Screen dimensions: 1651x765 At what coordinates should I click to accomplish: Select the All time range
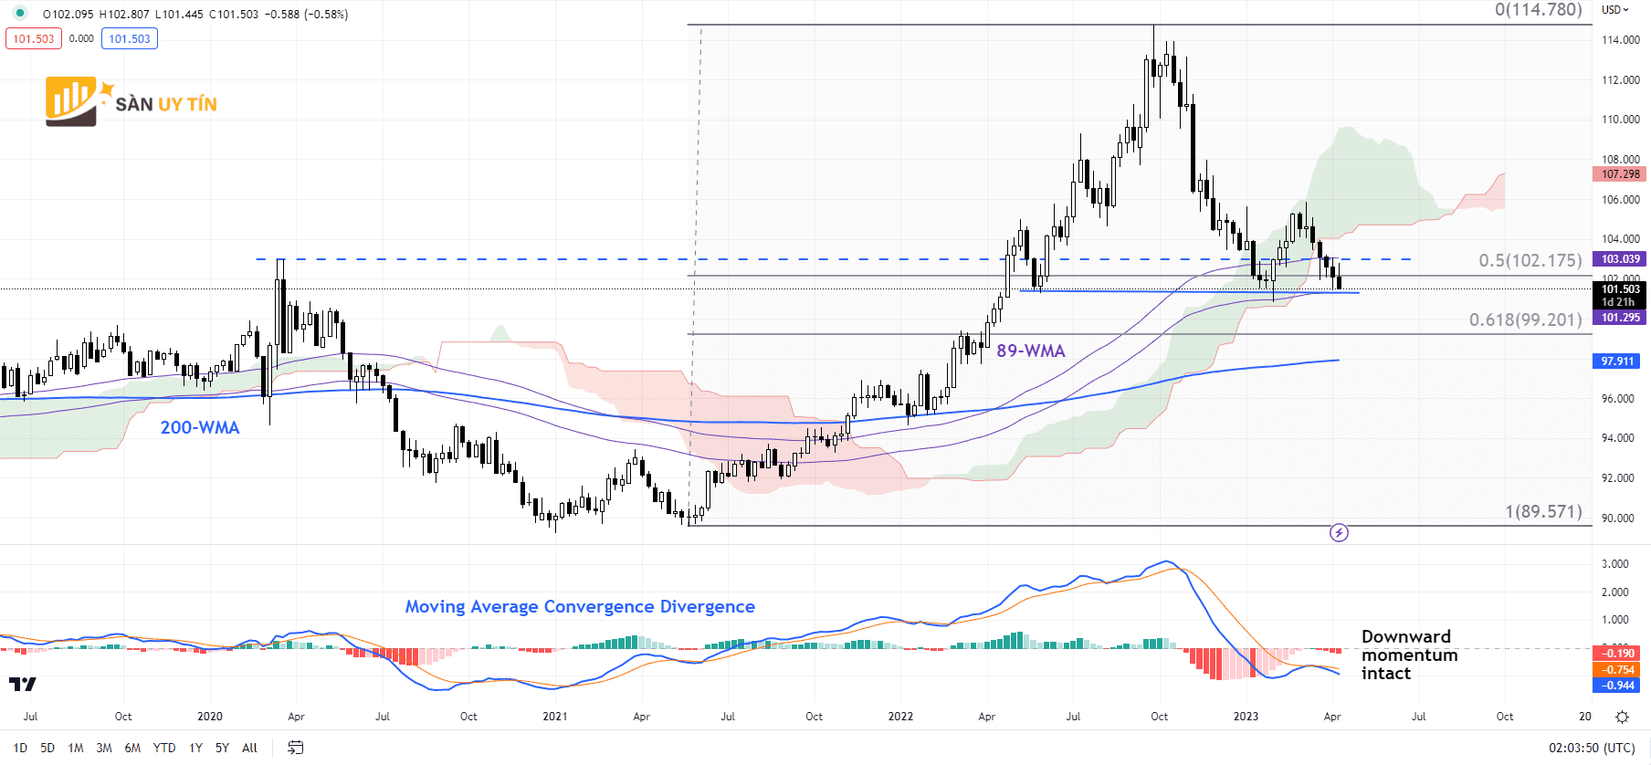249,748
